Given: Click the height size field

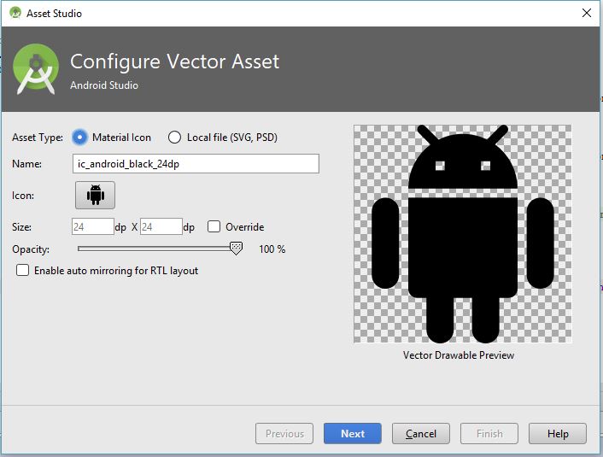Looking at the screenshot, I should click(x=161, y=226).
